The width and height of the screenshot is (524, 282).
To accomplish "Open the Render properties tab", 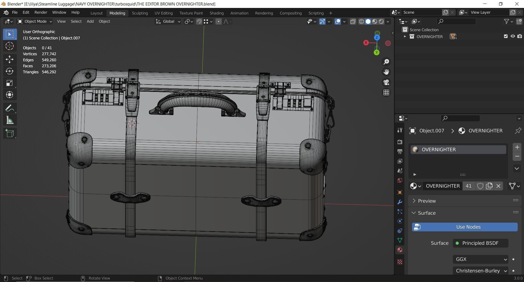I will pyautogui.click(x=400, y=142).
